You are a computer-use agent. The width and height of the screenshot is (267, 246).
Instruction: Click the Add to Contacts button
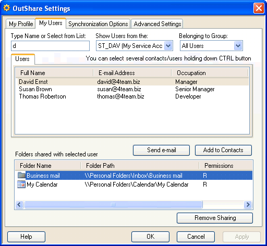click(223, 150)
